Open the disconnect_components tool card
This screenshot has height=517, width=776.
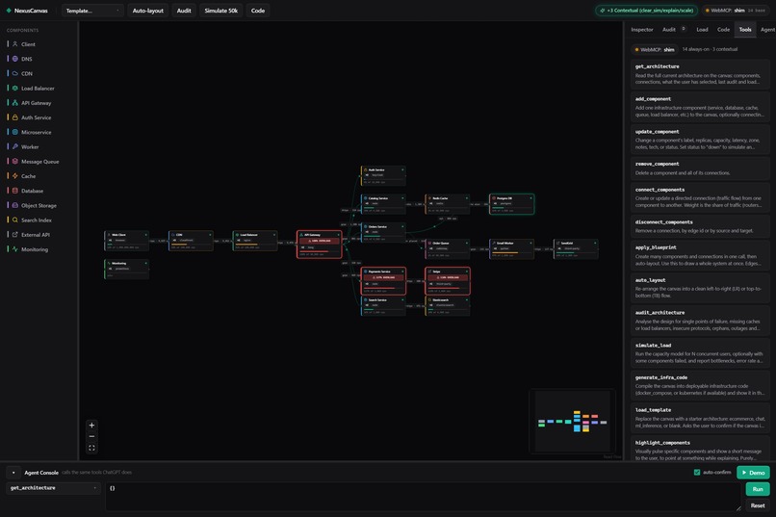point(700,226)
